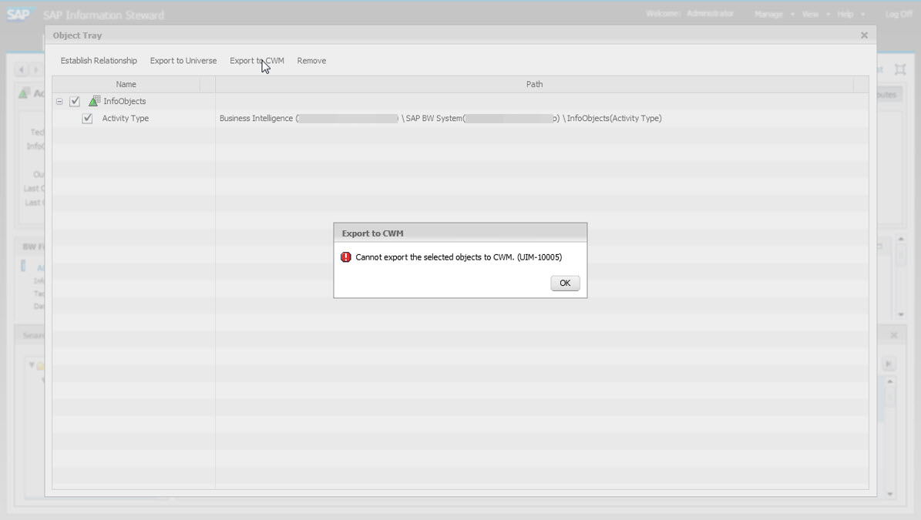Image resolution: width=921 pixels, height=520 pixels.
Task: Click Log Off in the header
Action: coord(899,14)
